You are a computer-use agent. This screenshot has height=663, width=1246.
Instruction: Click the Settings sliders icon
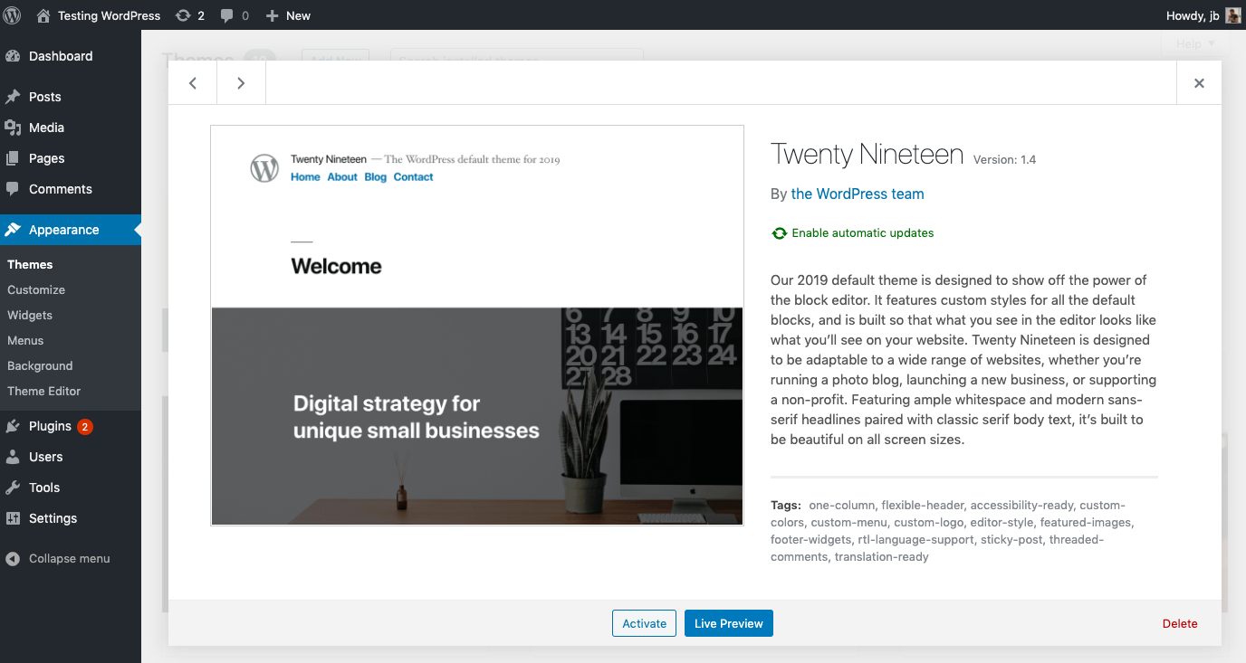[x=13, y=518]
